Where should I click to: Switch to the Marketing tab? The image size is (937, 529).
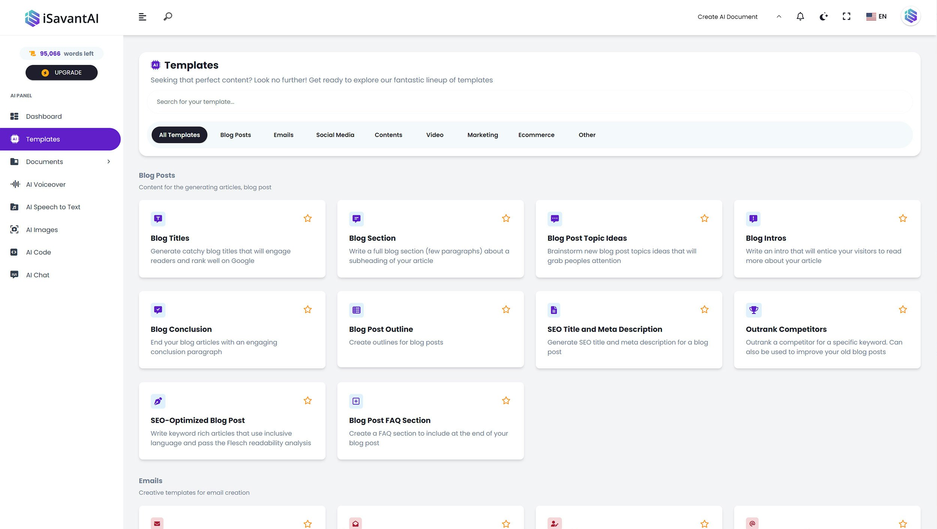click(483, 135)
